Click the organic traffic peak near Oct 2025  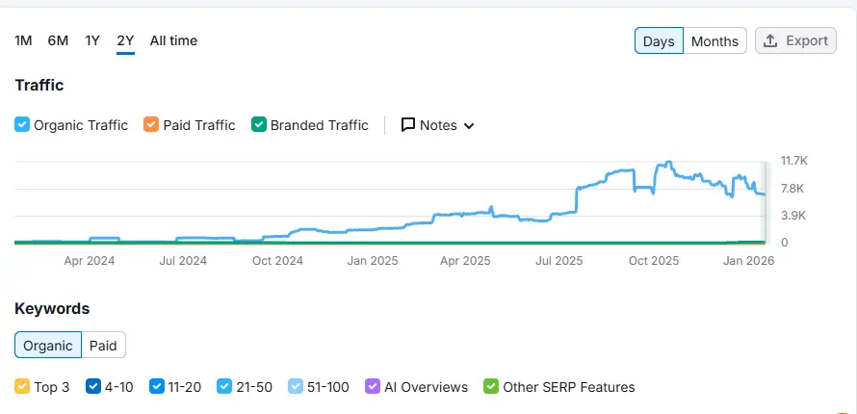668,163
